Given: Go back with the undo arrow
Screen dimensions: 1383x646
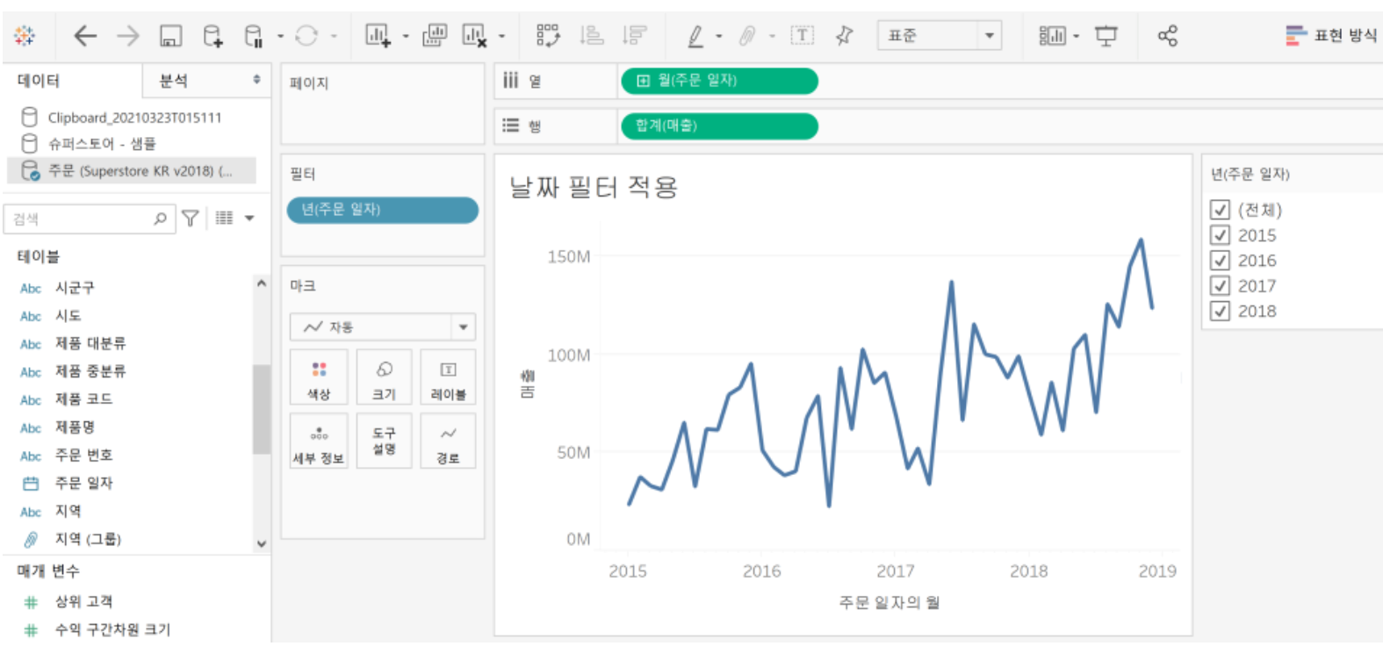Looking at the screenshot, I should 85,36.
